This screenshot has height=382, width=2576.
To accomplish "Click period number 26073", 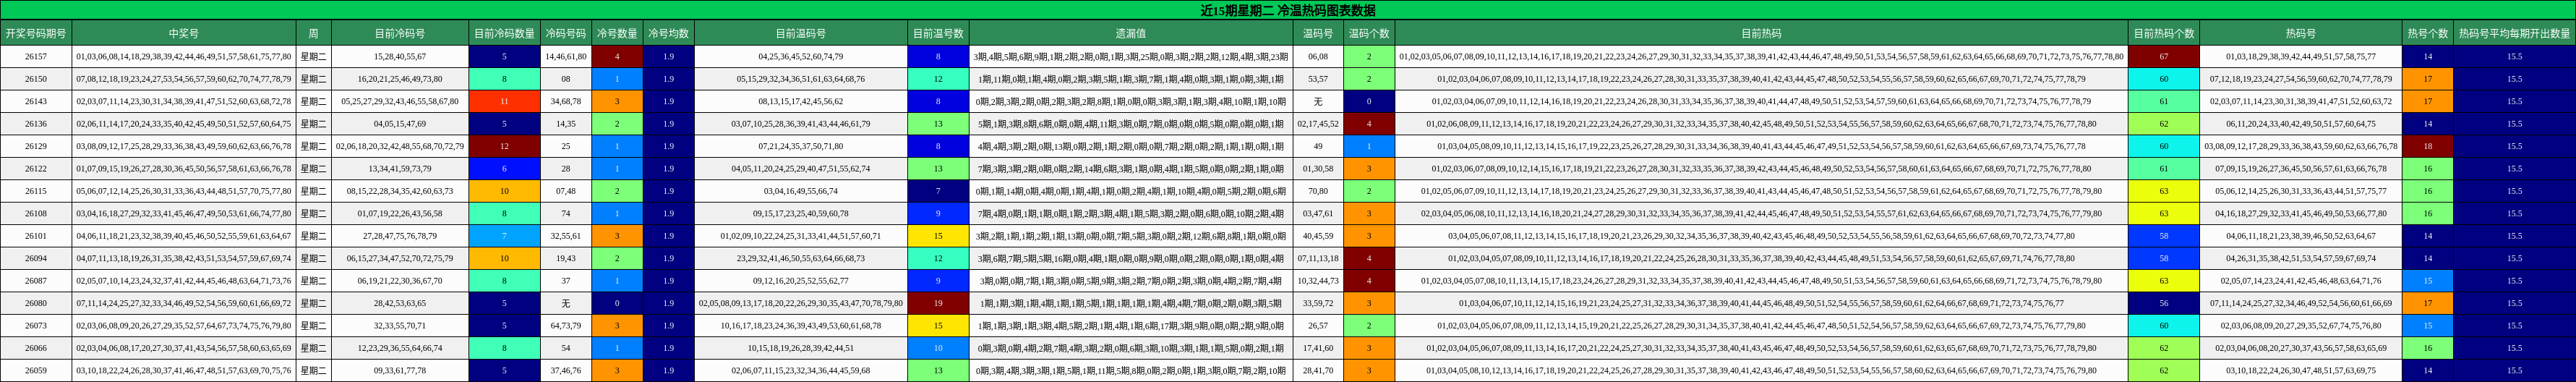I will pyautogui.click(x=36, y=325).
